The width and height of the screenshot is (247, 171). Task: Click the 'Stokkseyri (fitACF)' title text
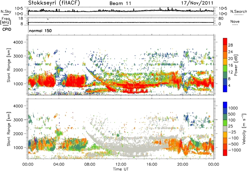pos(54,3)
